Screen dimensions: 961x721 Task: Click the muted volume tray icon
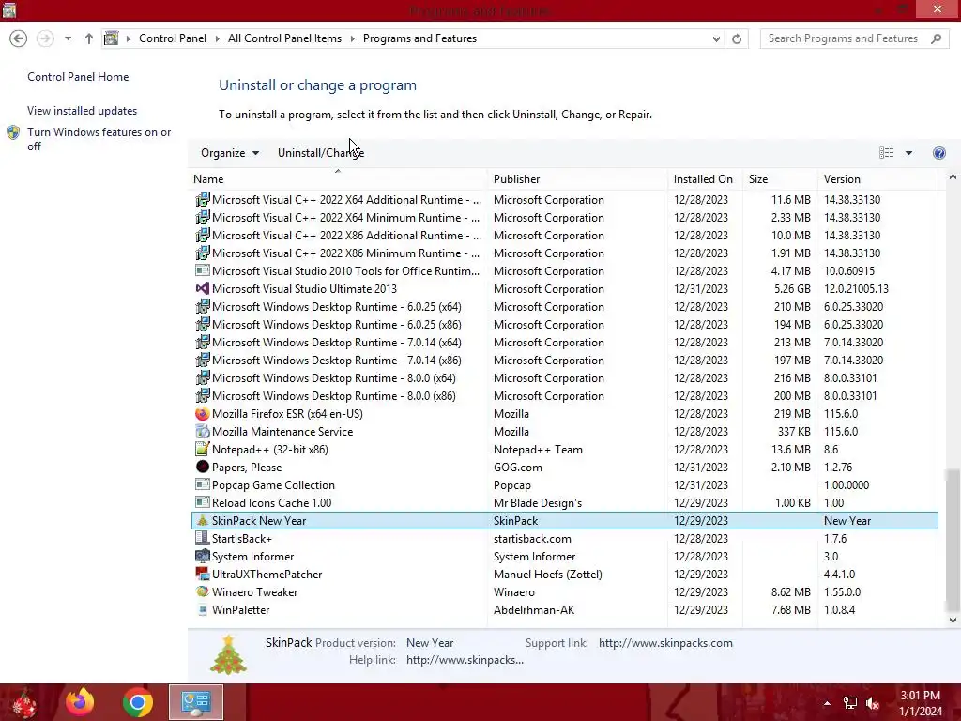[873, 703]
